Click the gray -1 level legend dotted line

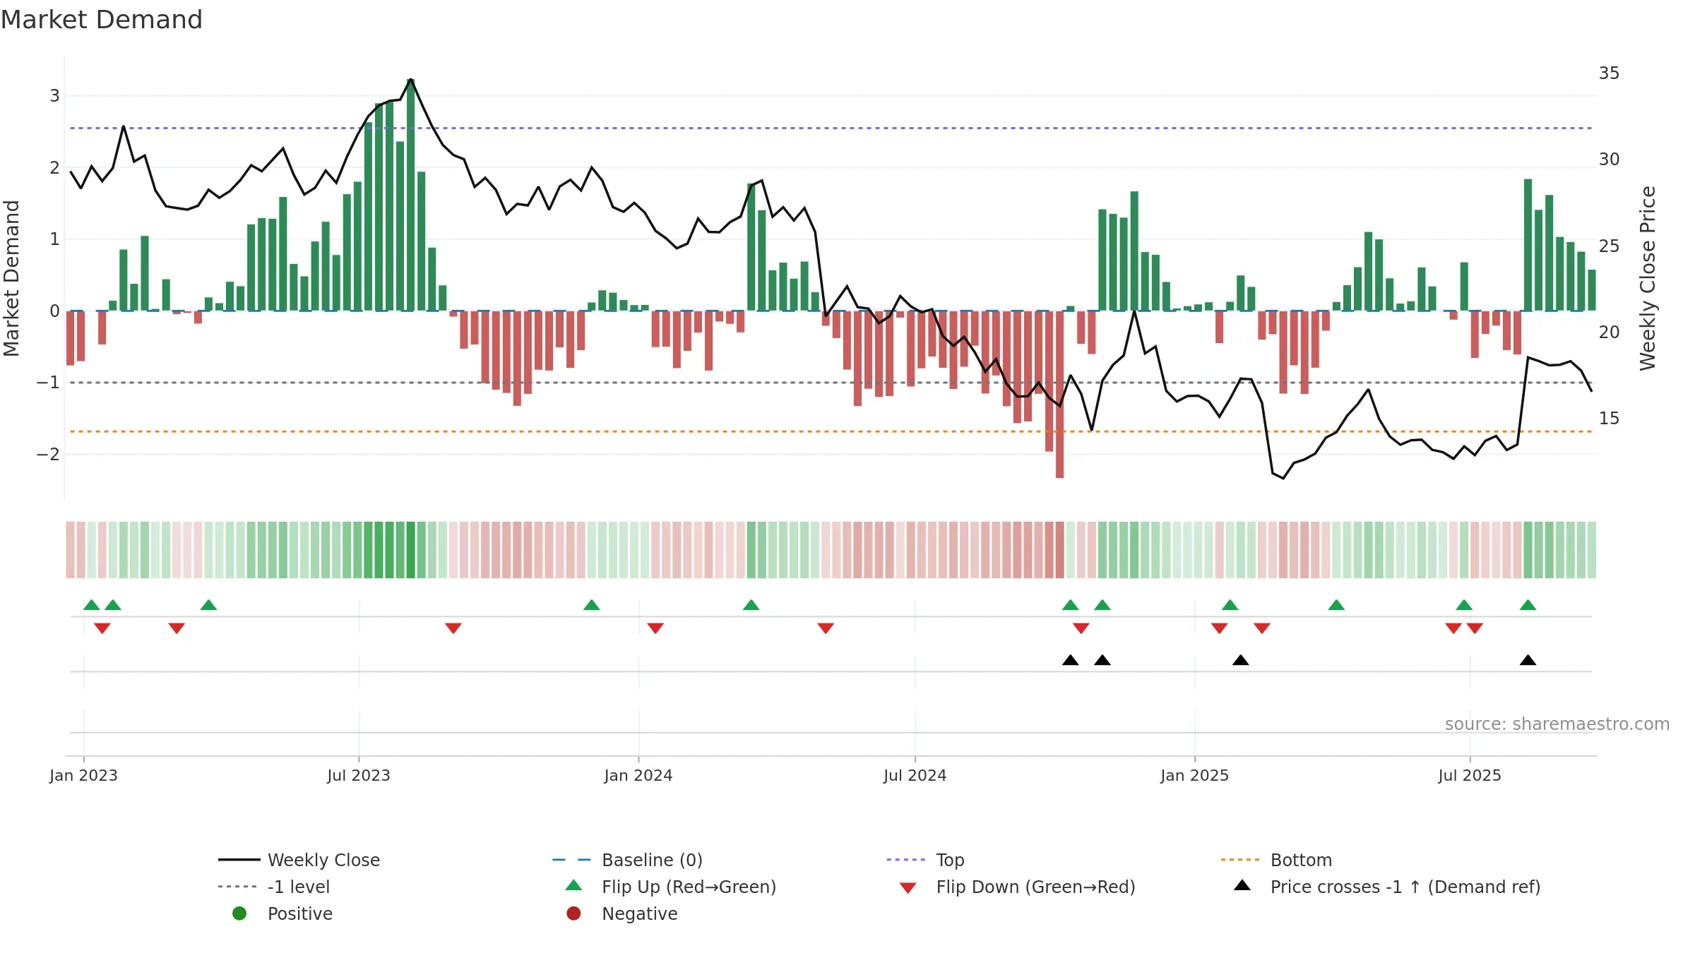point(237,887)
